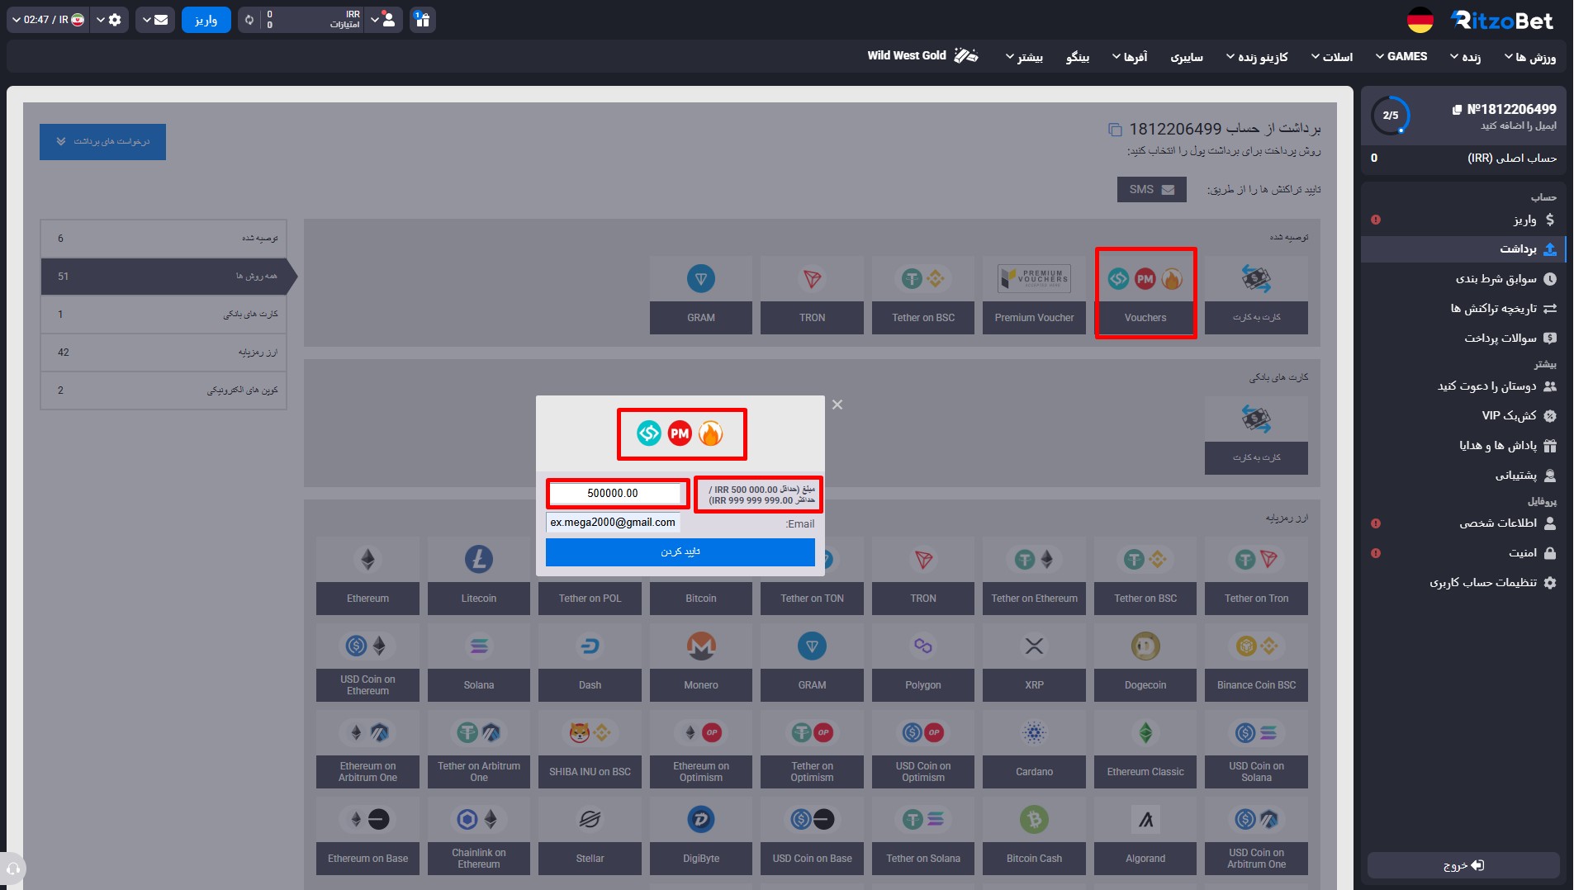Open the 'سایبری' esports menu item
Screen dimensions: 1574x890
(1187, 57)
